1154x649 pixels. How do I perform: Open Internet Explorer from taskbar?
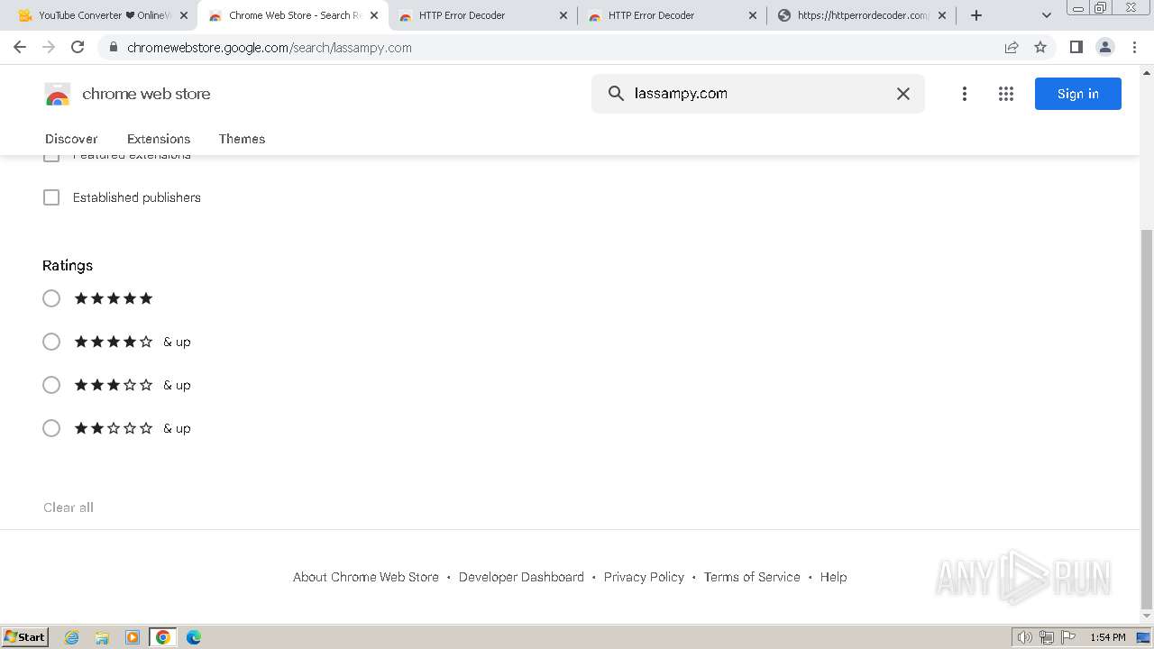coord(71,637)
